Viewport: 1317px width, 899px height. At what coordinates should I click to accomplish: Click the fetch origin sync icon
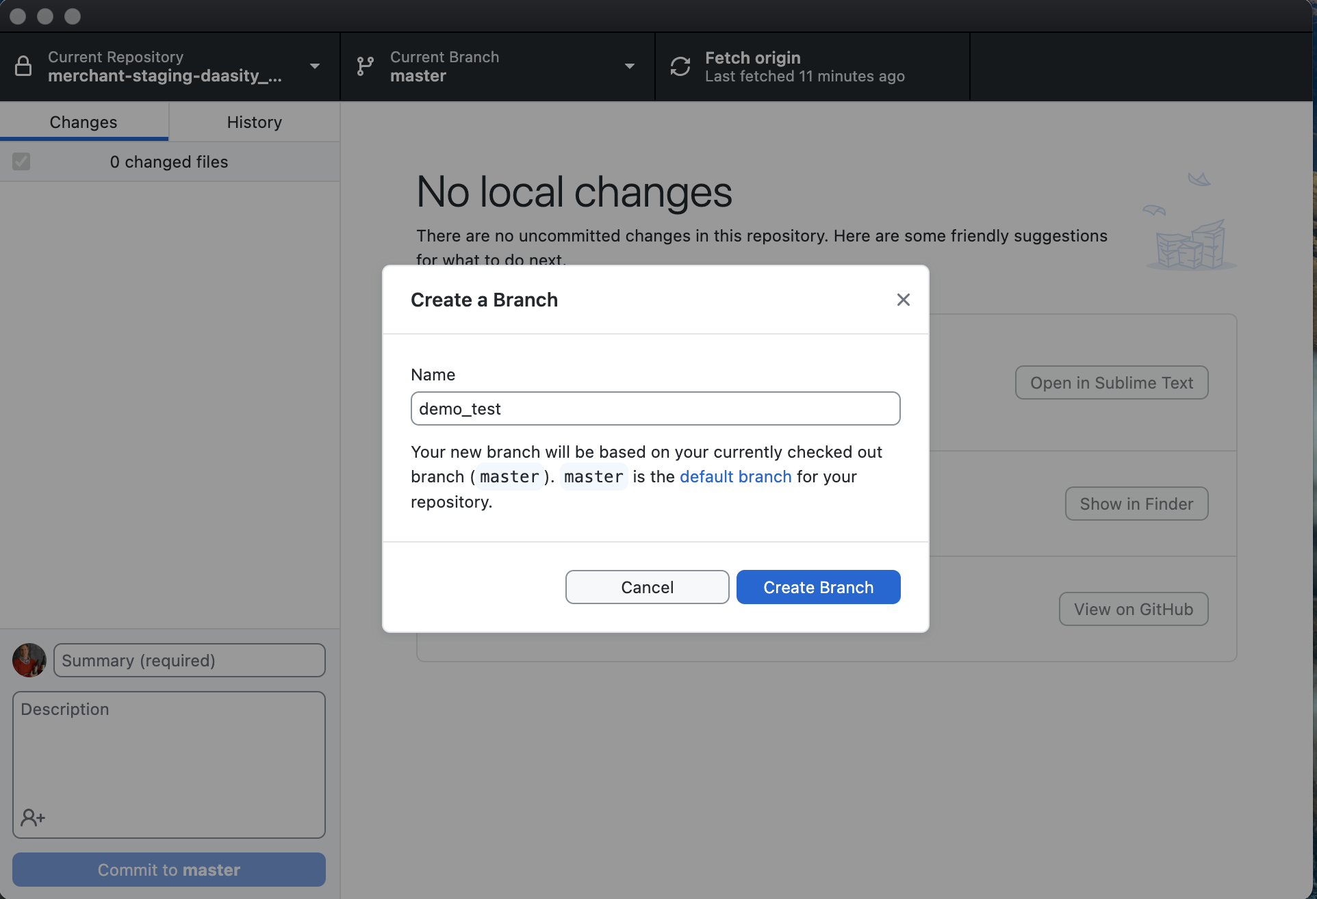coord(680,66)
